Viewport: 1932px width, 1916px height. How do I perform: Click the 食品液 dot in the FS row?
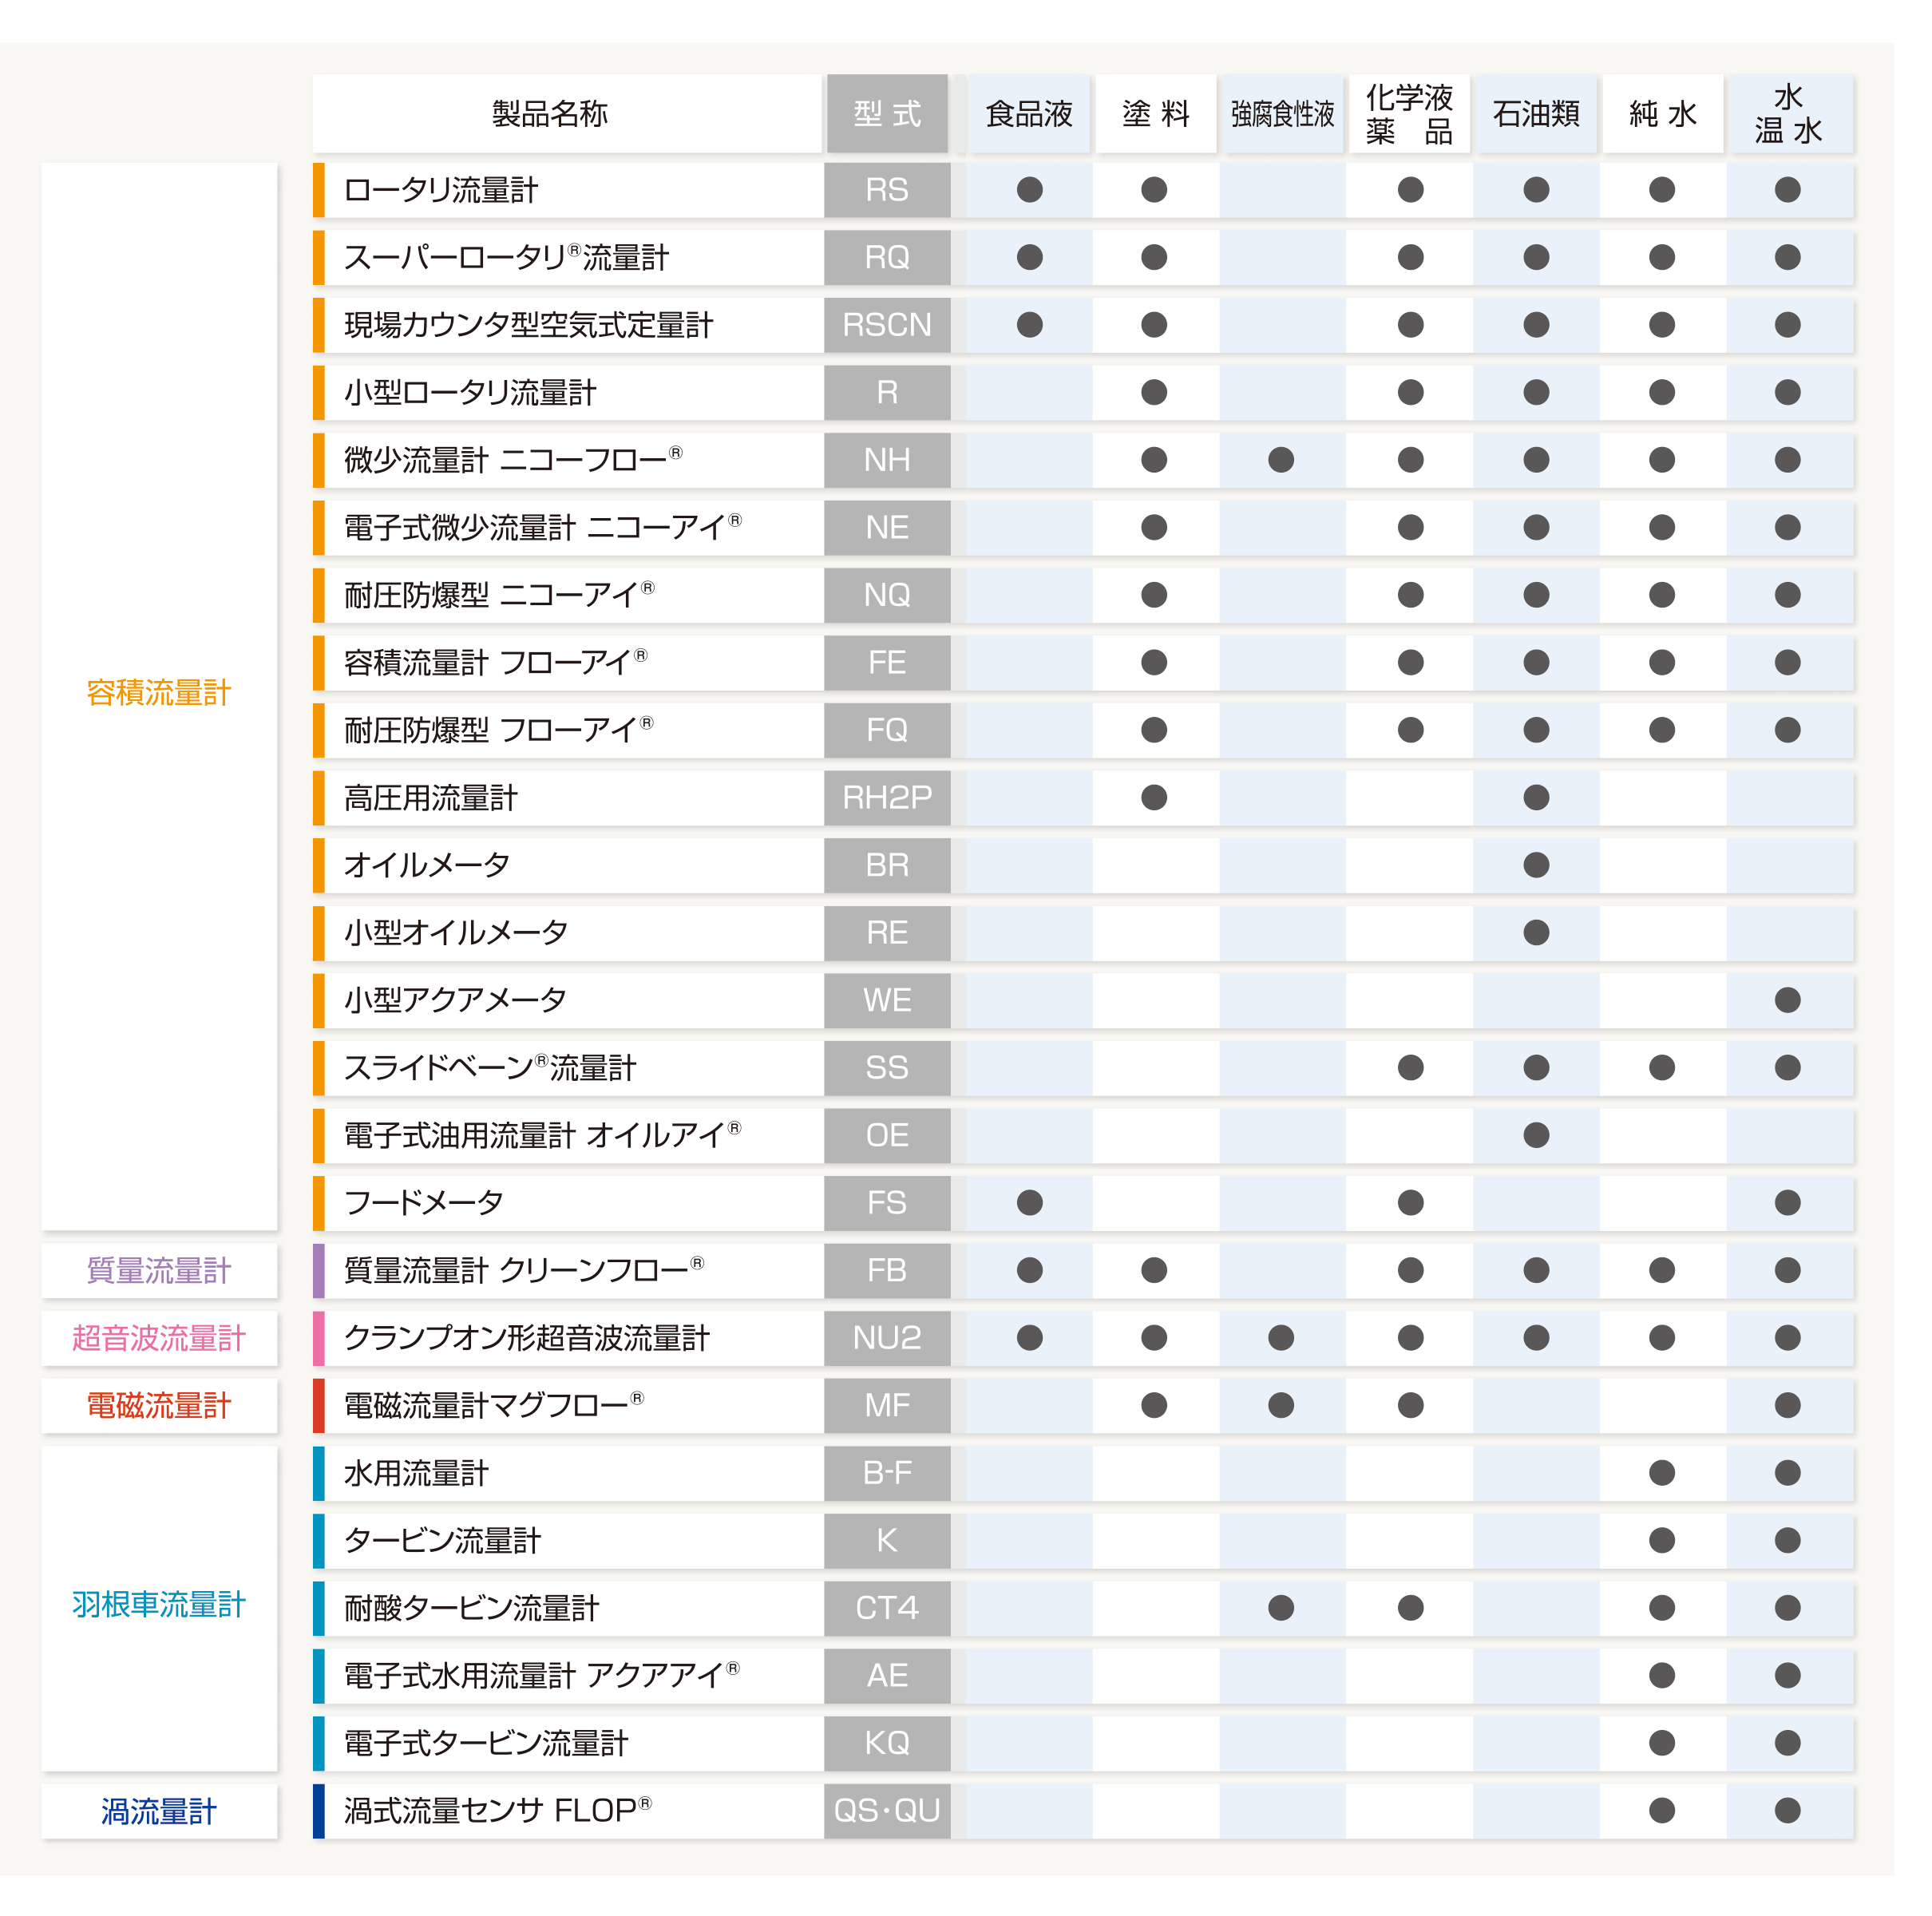[x=1029, y=1202]
